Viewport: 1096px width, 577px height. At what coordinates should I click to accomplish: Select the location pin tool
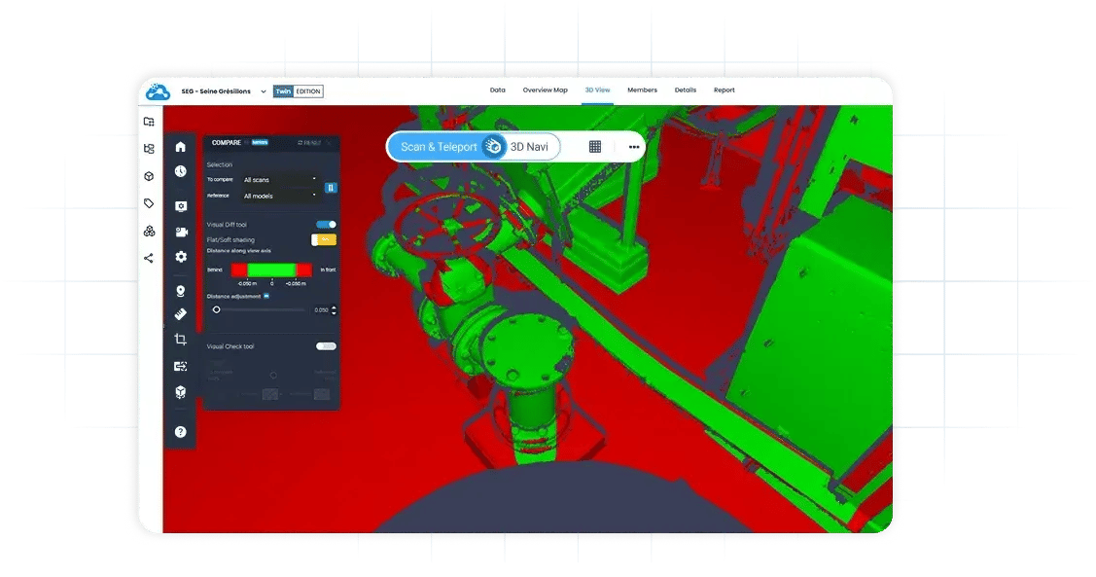coord(180,291)
